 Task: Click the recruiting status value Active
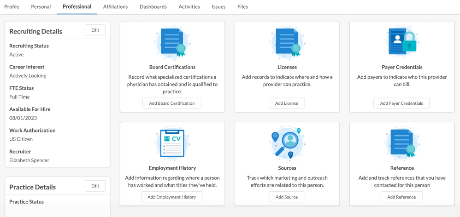coord(17,54)
